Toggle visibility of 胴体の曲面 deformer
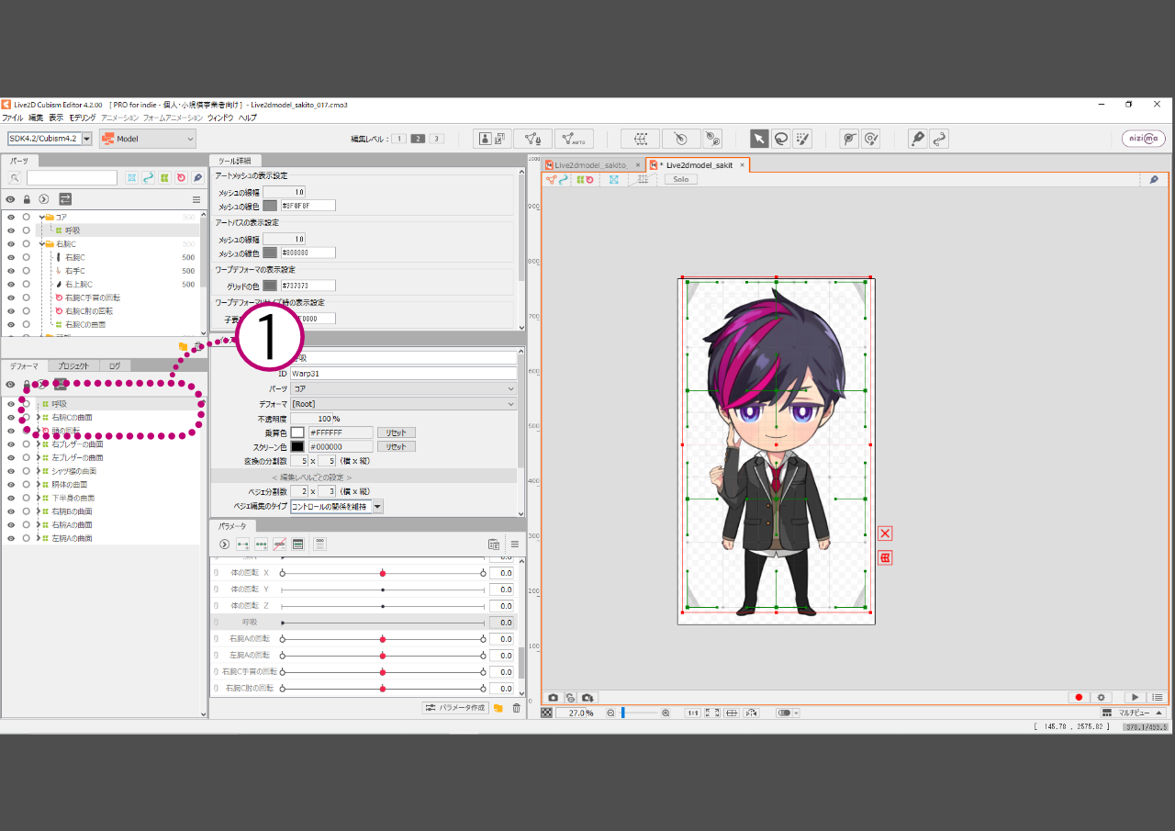The image size is (1175, 831). tap(11, 485)
